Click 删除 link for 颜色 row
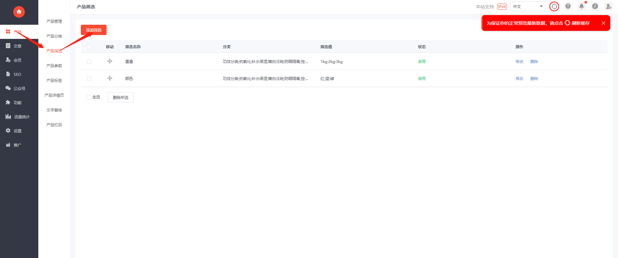Screen dimensions: 618x258 [534, 79]
